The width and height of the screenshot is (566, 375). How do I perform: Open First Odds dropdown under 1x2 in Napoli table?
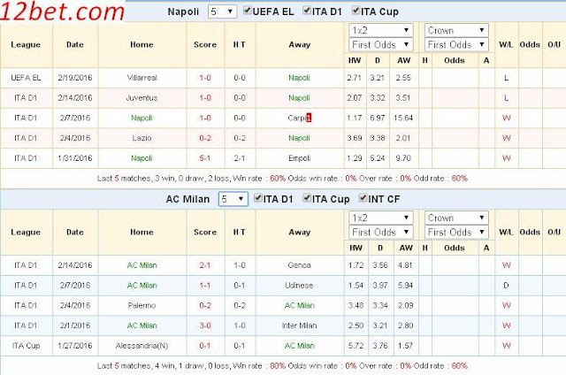(x=381, y=45)
